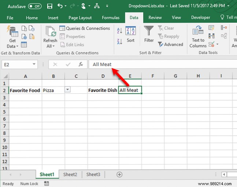Click the Select All corner triangle
This screenshot has height=187, width=237.
(x=5, y=76)
